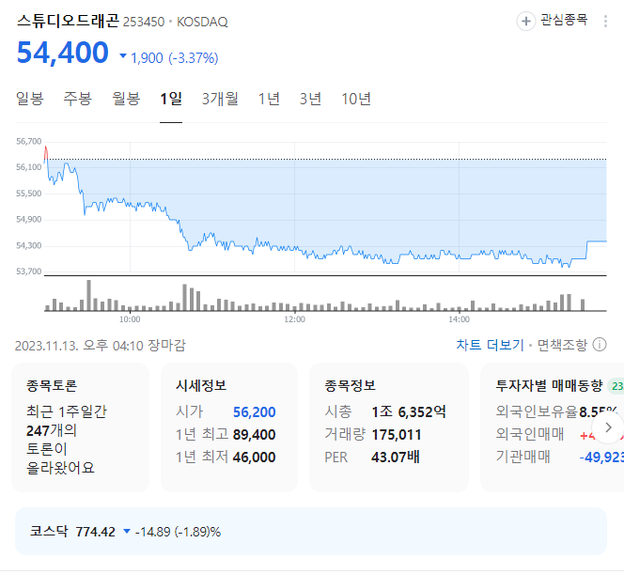Click the price change 1,900 (-3.37%)

click(169, 58)
